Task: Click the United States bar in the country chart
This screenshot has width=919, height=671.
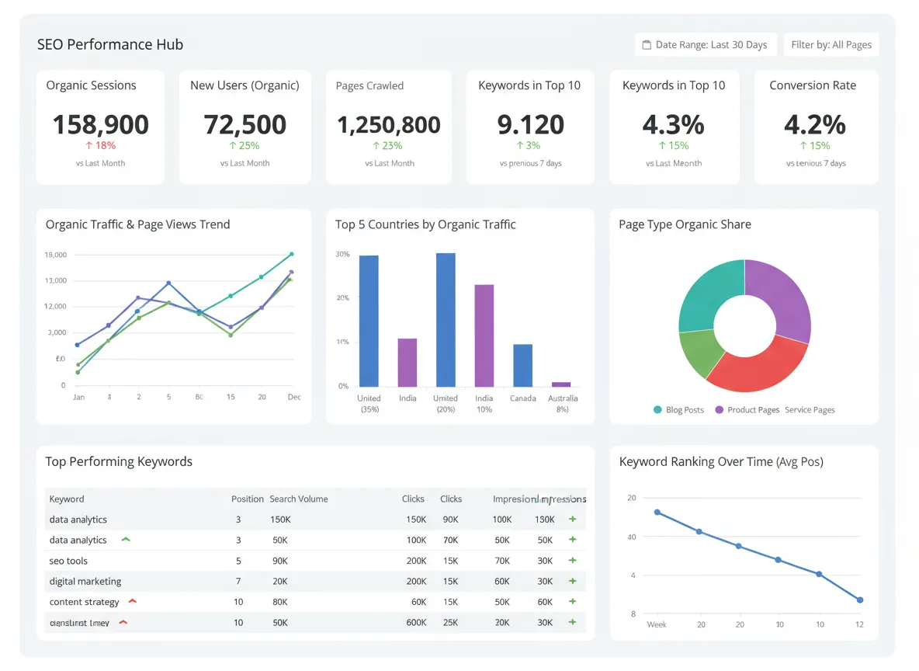Action: click(368, 318)
